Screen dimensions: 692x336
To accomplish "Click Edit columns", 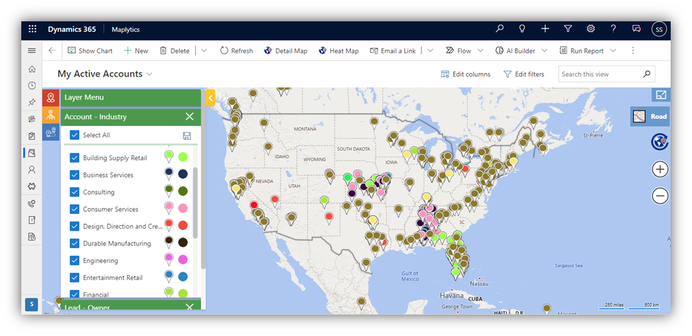I will [x=466, y=74].
